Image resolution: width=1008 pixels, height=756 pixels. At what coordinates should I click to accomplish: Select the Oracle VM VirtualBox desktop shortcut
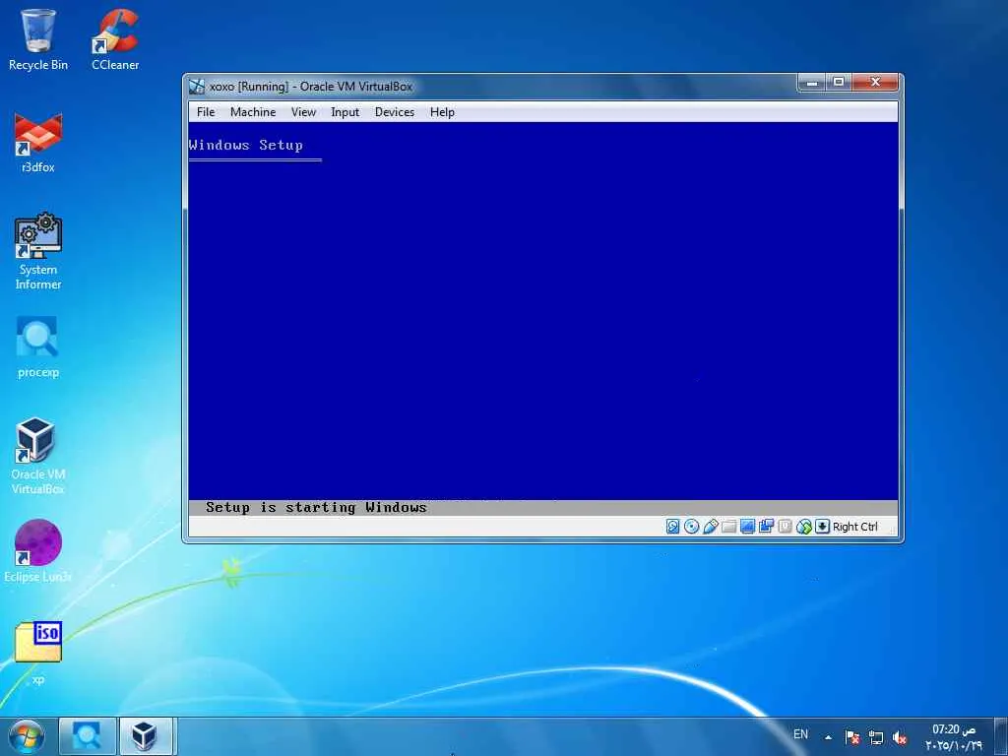tap(38, 456)
